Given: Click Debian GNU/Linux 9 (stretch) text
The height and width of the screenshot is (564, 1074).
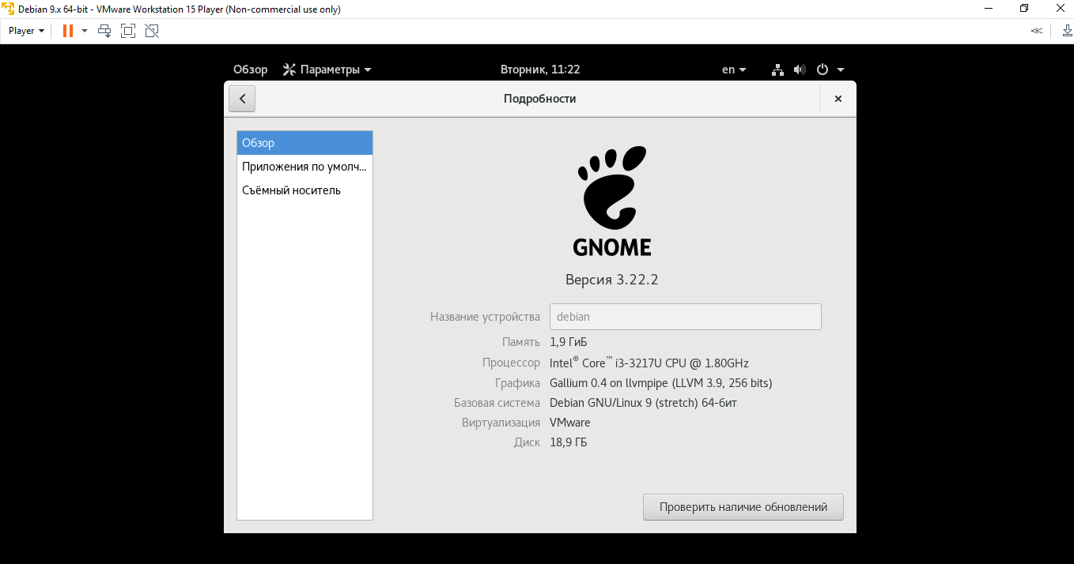Looking at the screenshot, I should [644, 403].
